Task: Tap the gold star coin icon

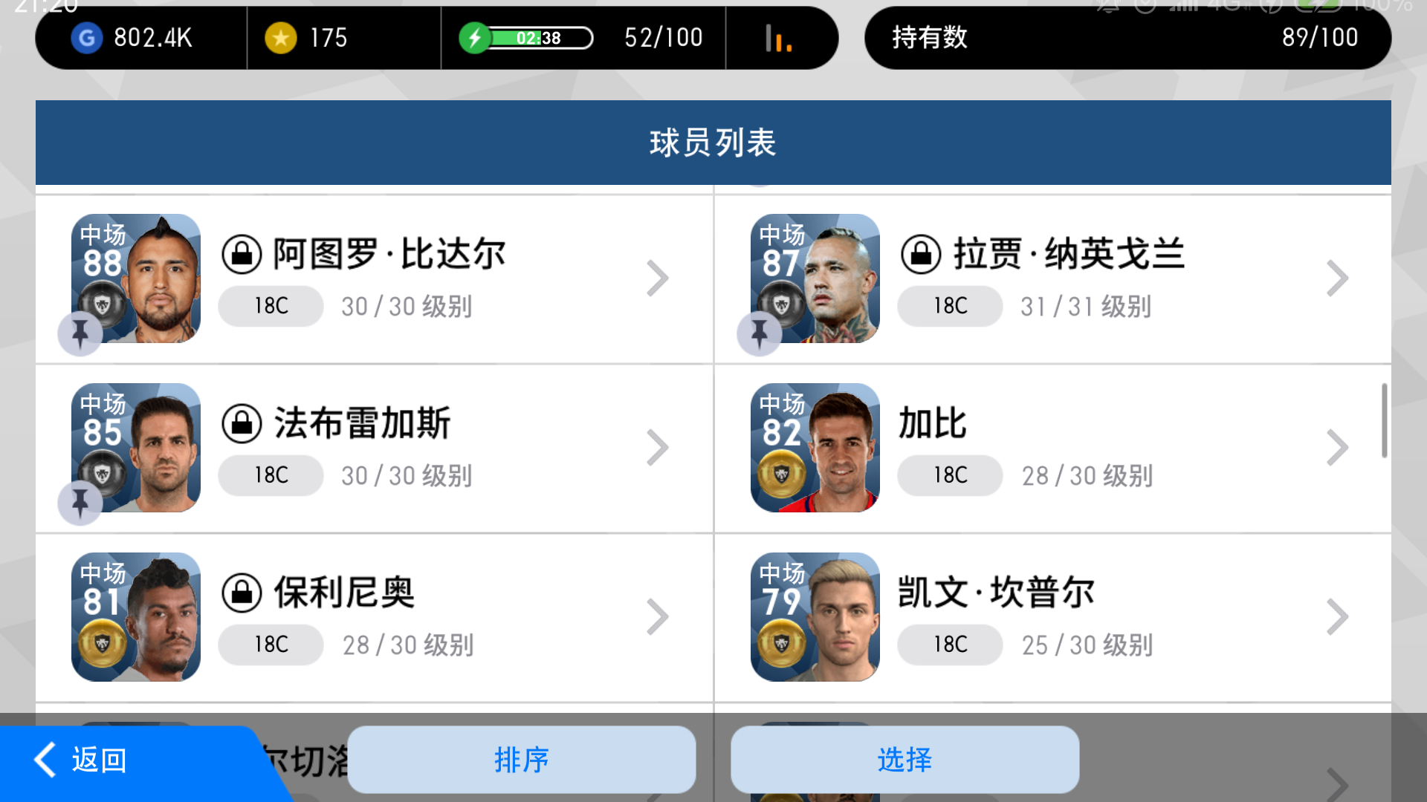Action: [x=281, y=38]
